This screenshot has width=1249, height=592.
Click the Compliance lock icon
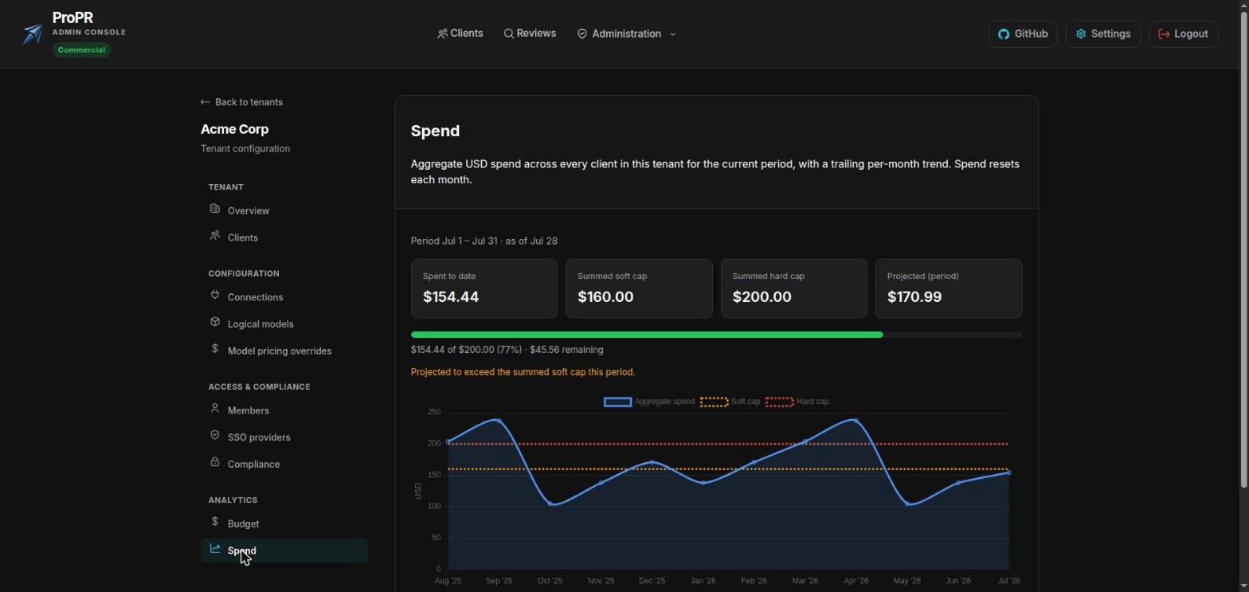(x=215, y=462)
